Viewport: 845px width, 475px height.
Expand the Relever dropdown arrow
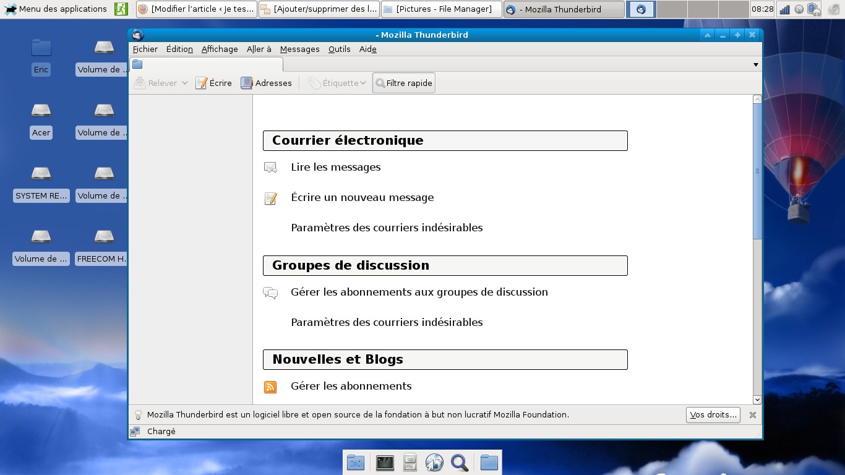(184, 83)
